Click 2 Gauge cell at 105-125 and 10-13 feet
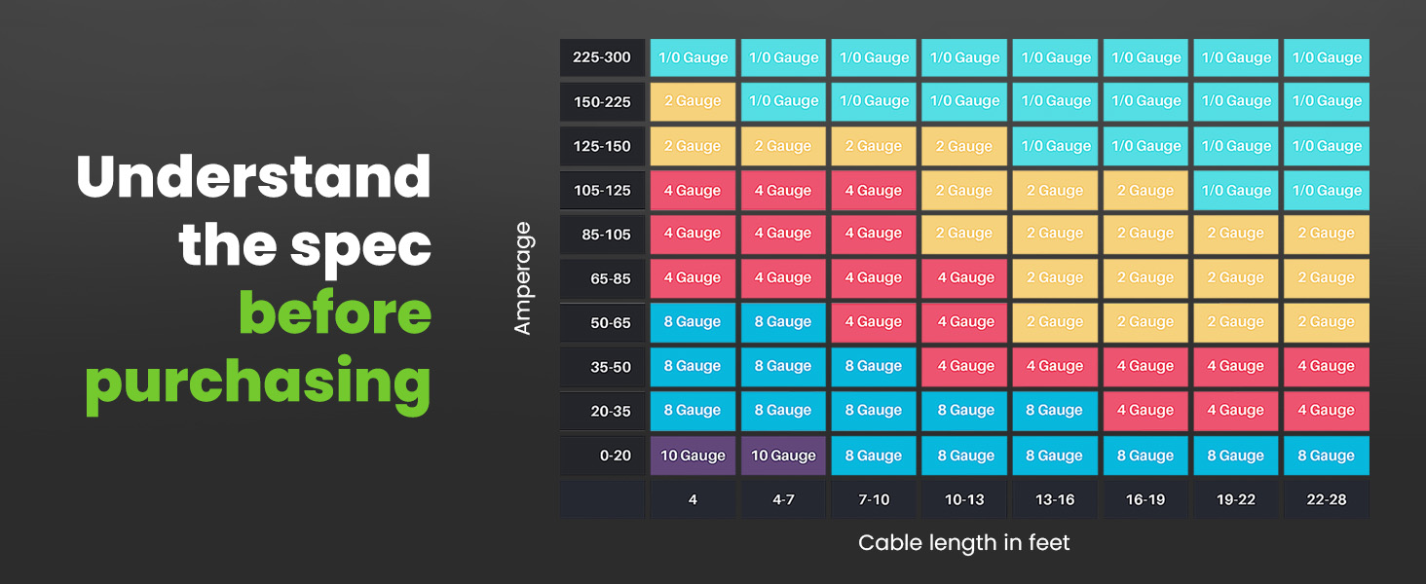1426x584 pixels. point(964,191)
